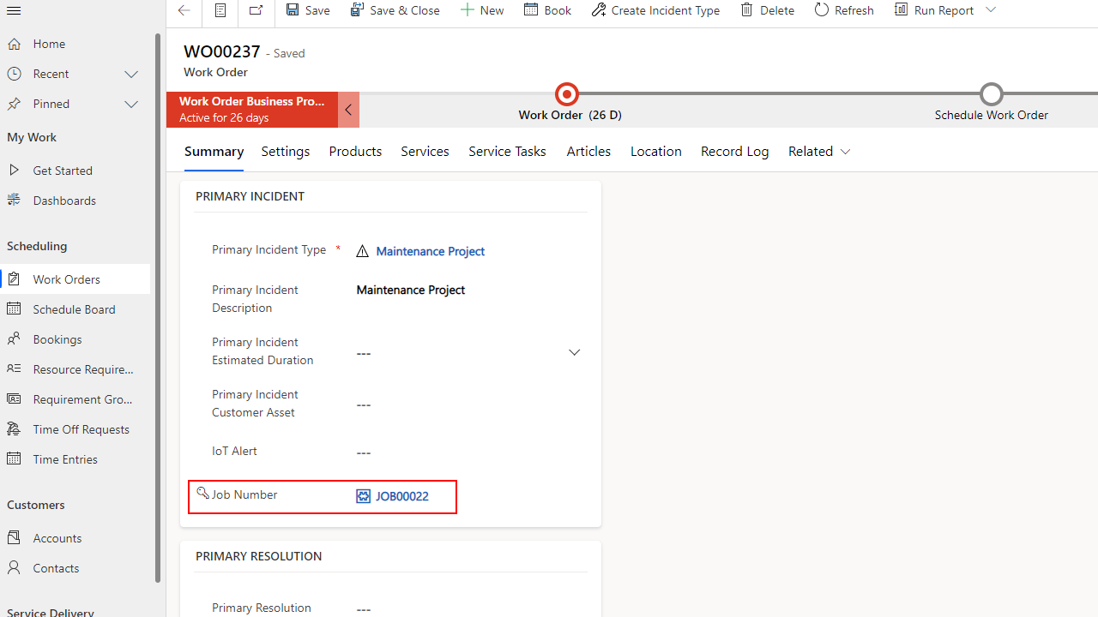Click the Save button
Image resolution: width=1098 pixels, height=617 pixels.
click(308, 10)
